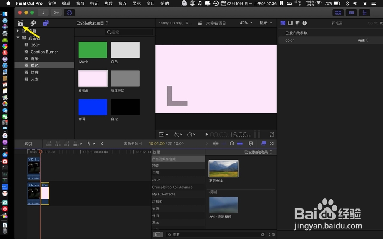Select the info inspector icon
383x239 pixels.
(x=304, y=23)
